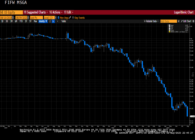Screen dimensions: 195x140
Task: Enable the Key Events checkbox
Action: coord(73,18)
